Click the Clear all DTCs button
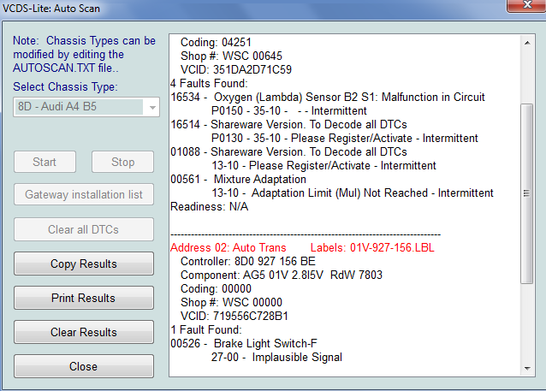This screenshot has width=546, height=391. coord(84,229)
